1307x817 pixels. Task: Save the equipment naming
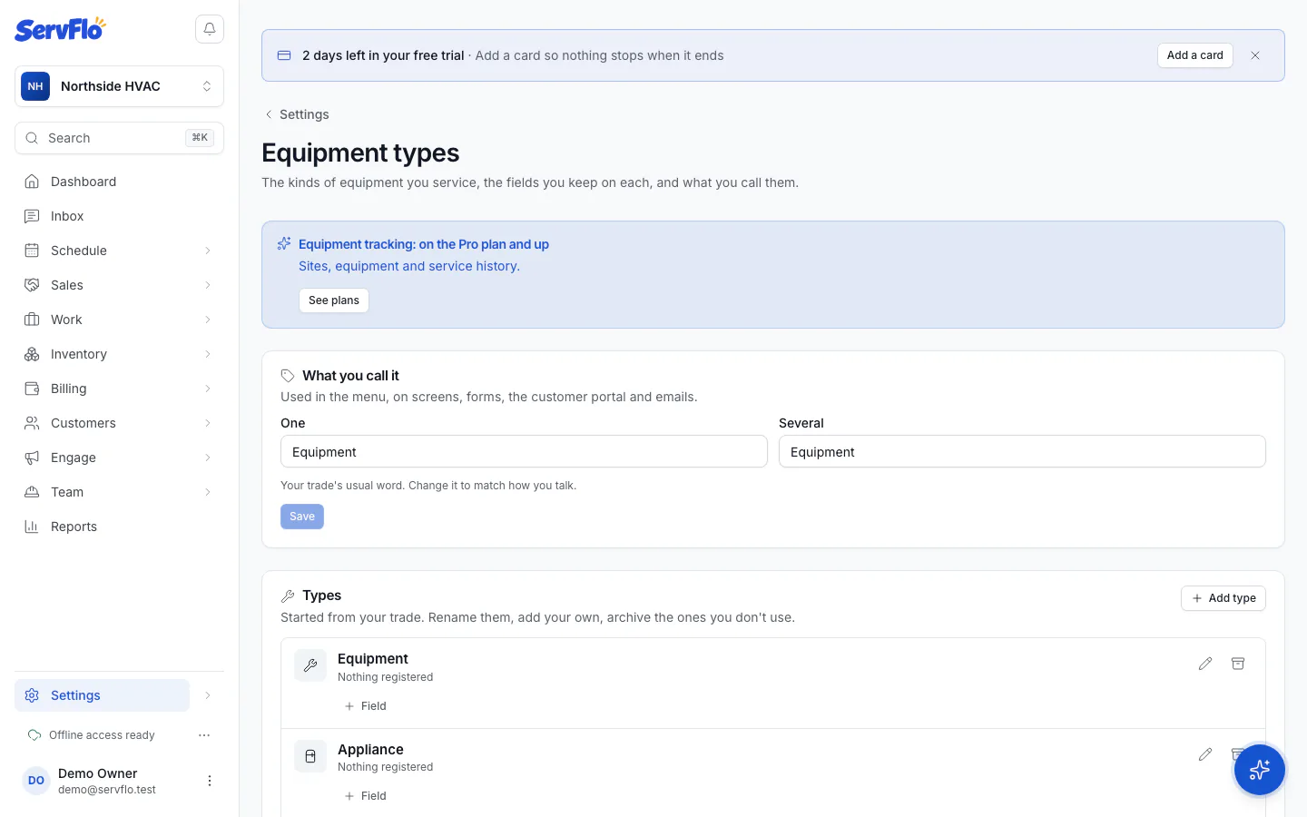pos(302,517)
